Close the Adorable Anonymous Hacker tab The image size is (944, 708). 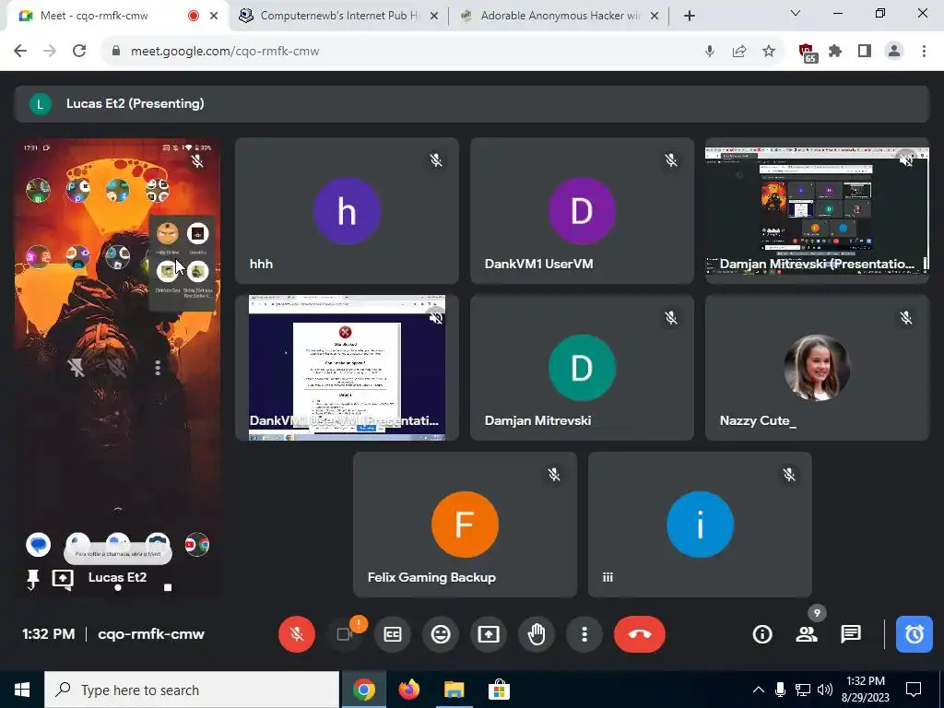(x=655, y=16)
